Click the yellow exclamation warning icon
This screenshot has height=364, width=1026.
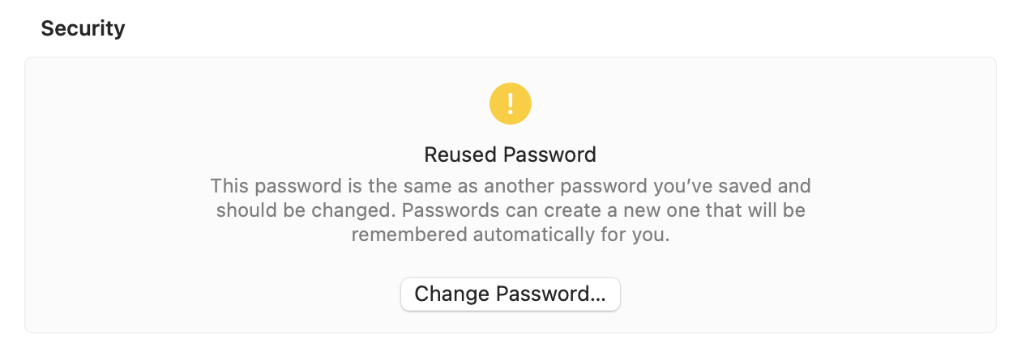511,104
